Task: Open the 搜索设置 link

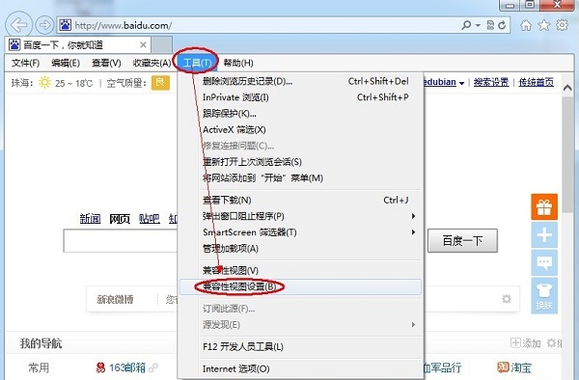Action: [491, 82]
